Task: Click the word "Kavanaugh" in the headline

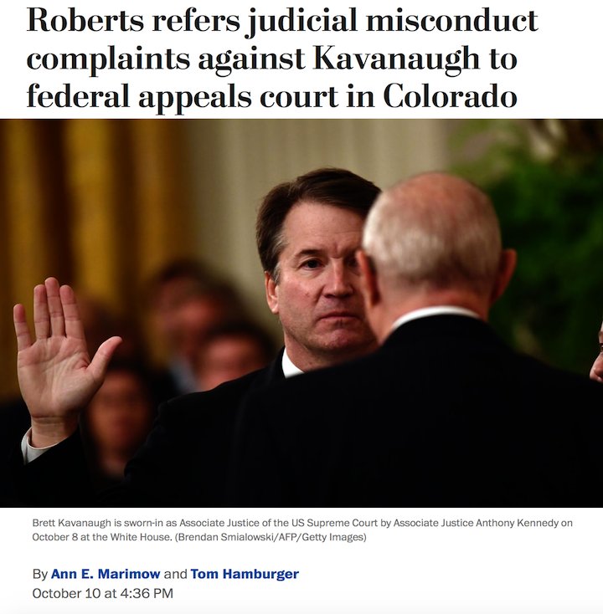Action: click(396, 59)
